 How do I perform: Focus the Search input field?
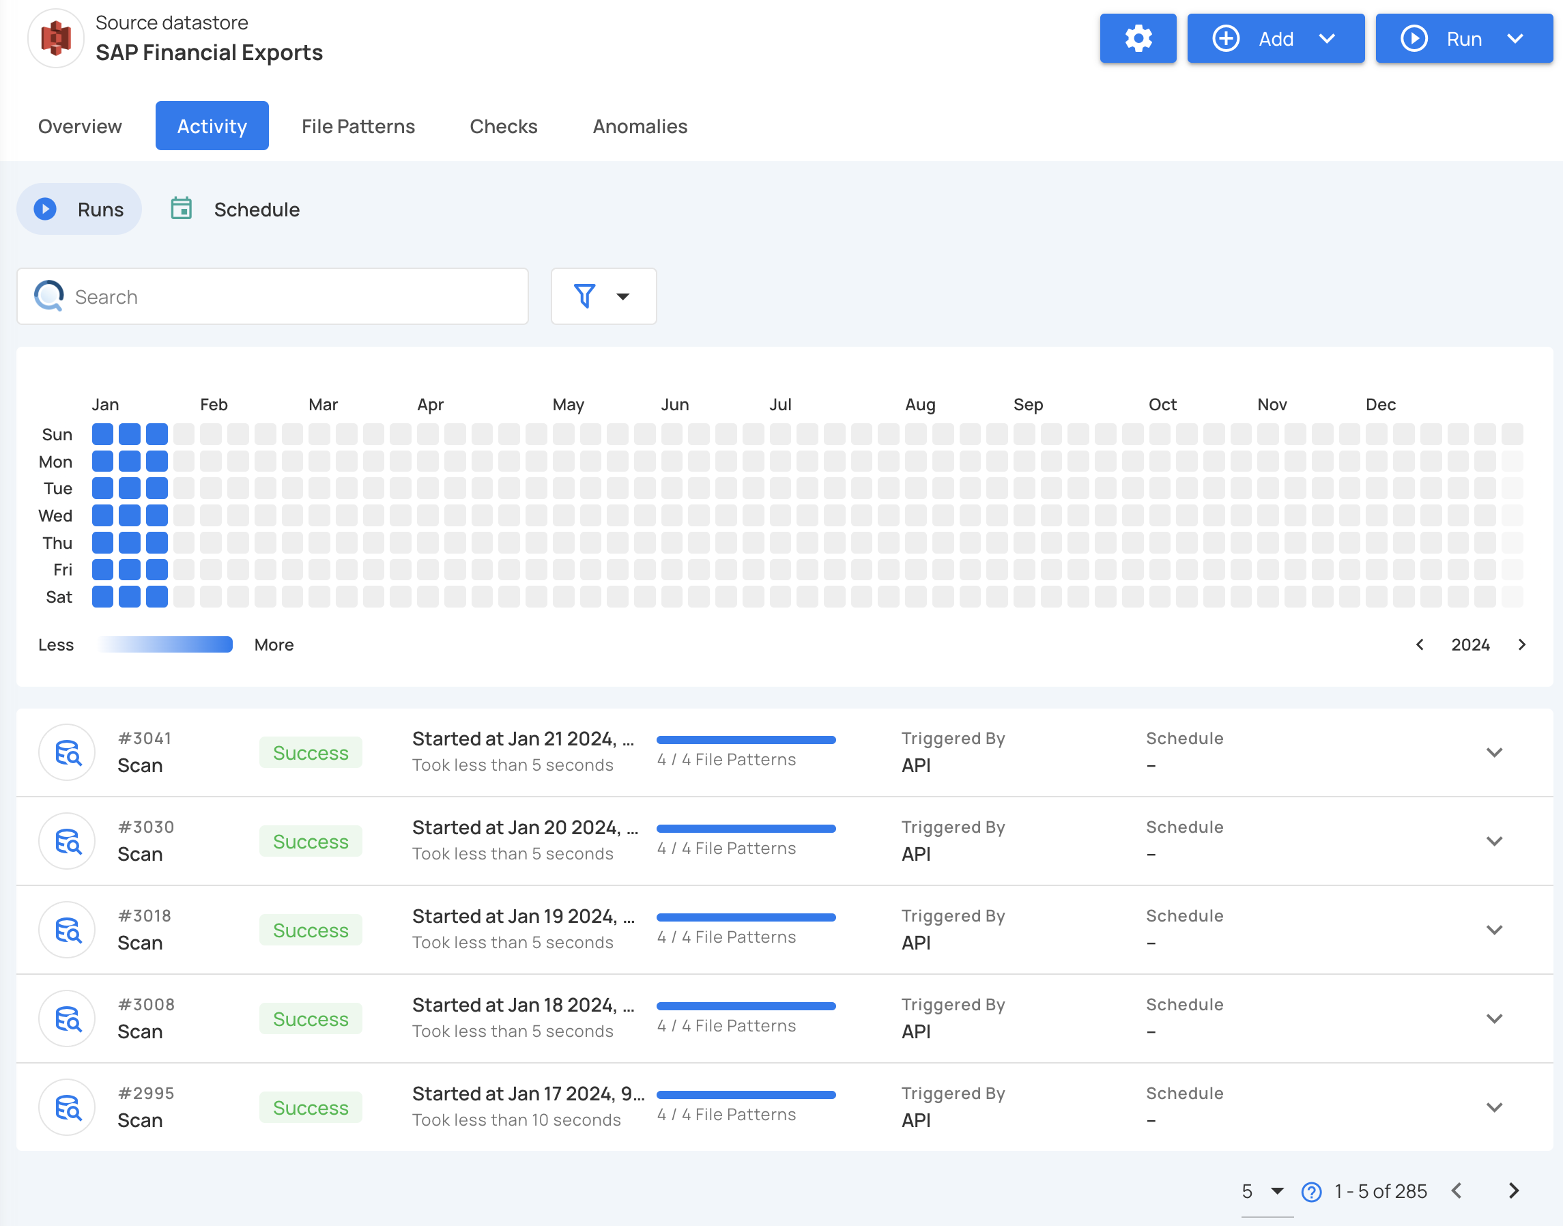[272, 296]
